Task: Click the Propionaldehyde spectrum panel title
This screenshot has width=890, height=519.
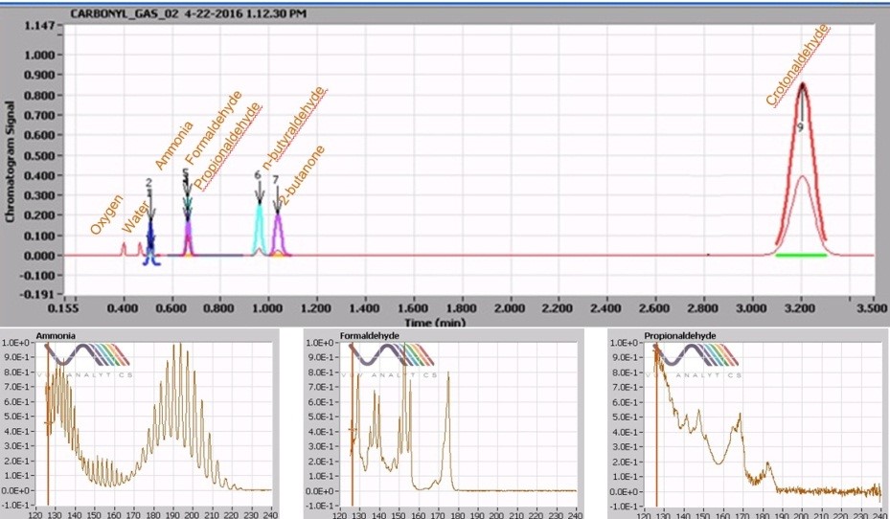Action: click(680, 336)
